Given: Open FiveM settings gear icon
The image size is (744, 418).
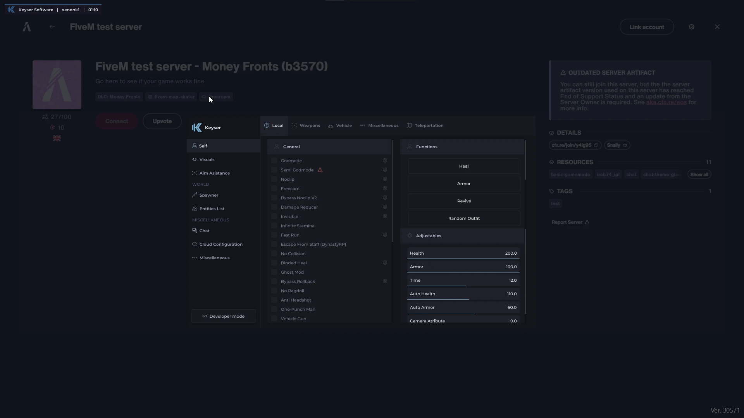Looking at the screenshot, I should [692, 27].
